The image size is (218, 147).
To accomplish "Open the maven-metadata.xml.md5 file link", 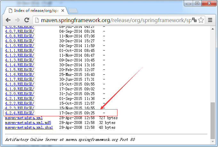I will click(x=28, y=123).
